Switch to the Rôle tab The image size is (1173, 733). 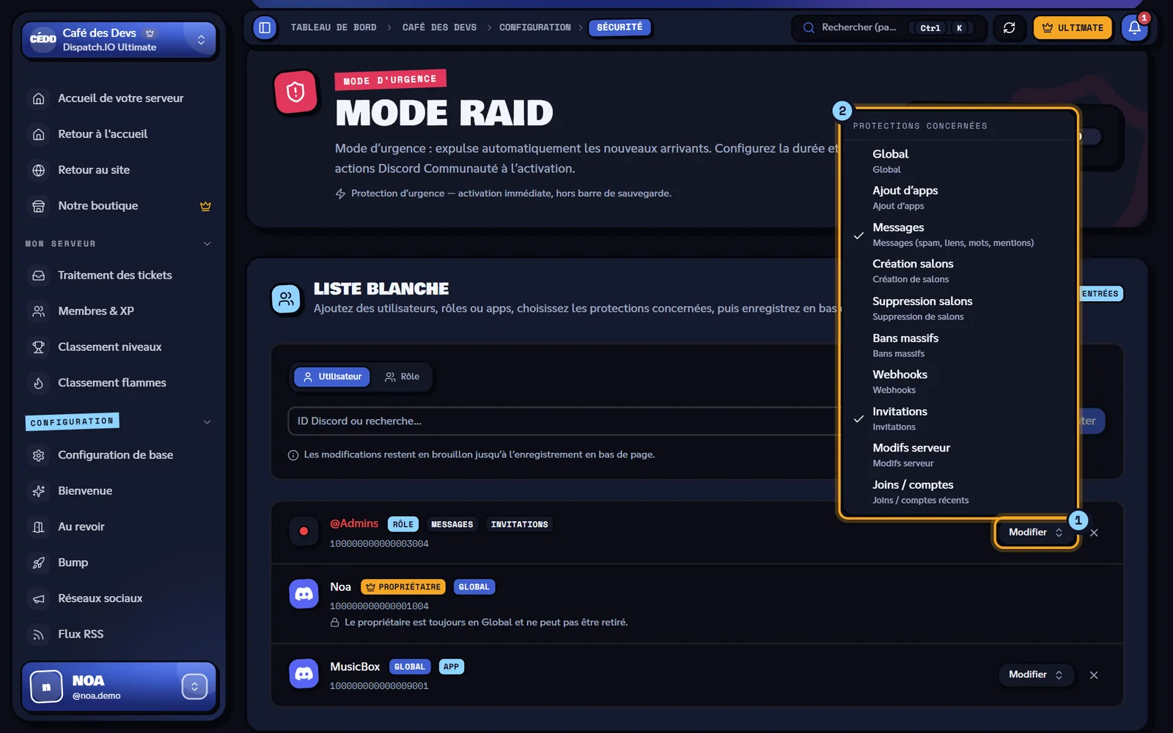click(x=402, y=377)
